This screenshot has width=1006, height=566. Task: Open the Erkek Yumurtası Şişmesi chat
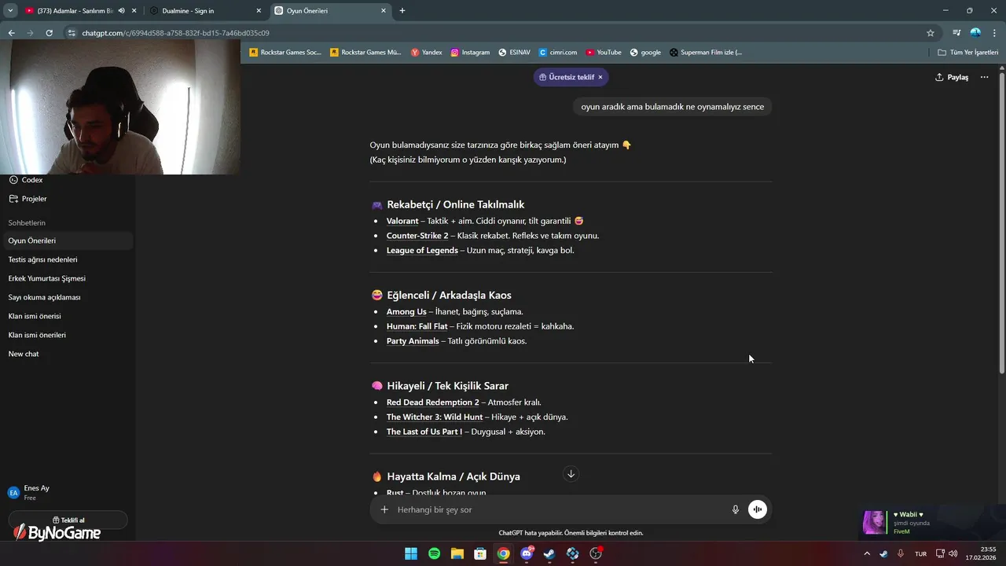click(67, 278)
